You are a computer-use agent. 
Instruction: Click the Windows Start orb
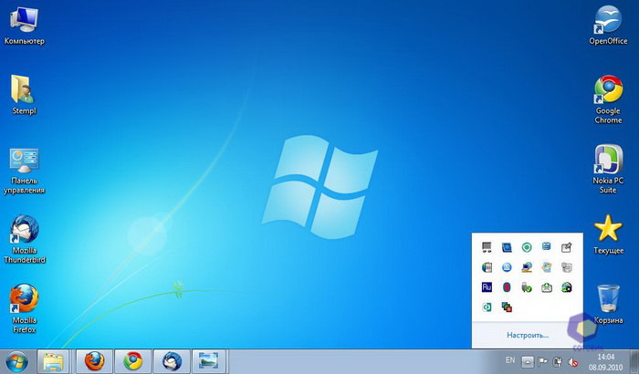[17, 360]
